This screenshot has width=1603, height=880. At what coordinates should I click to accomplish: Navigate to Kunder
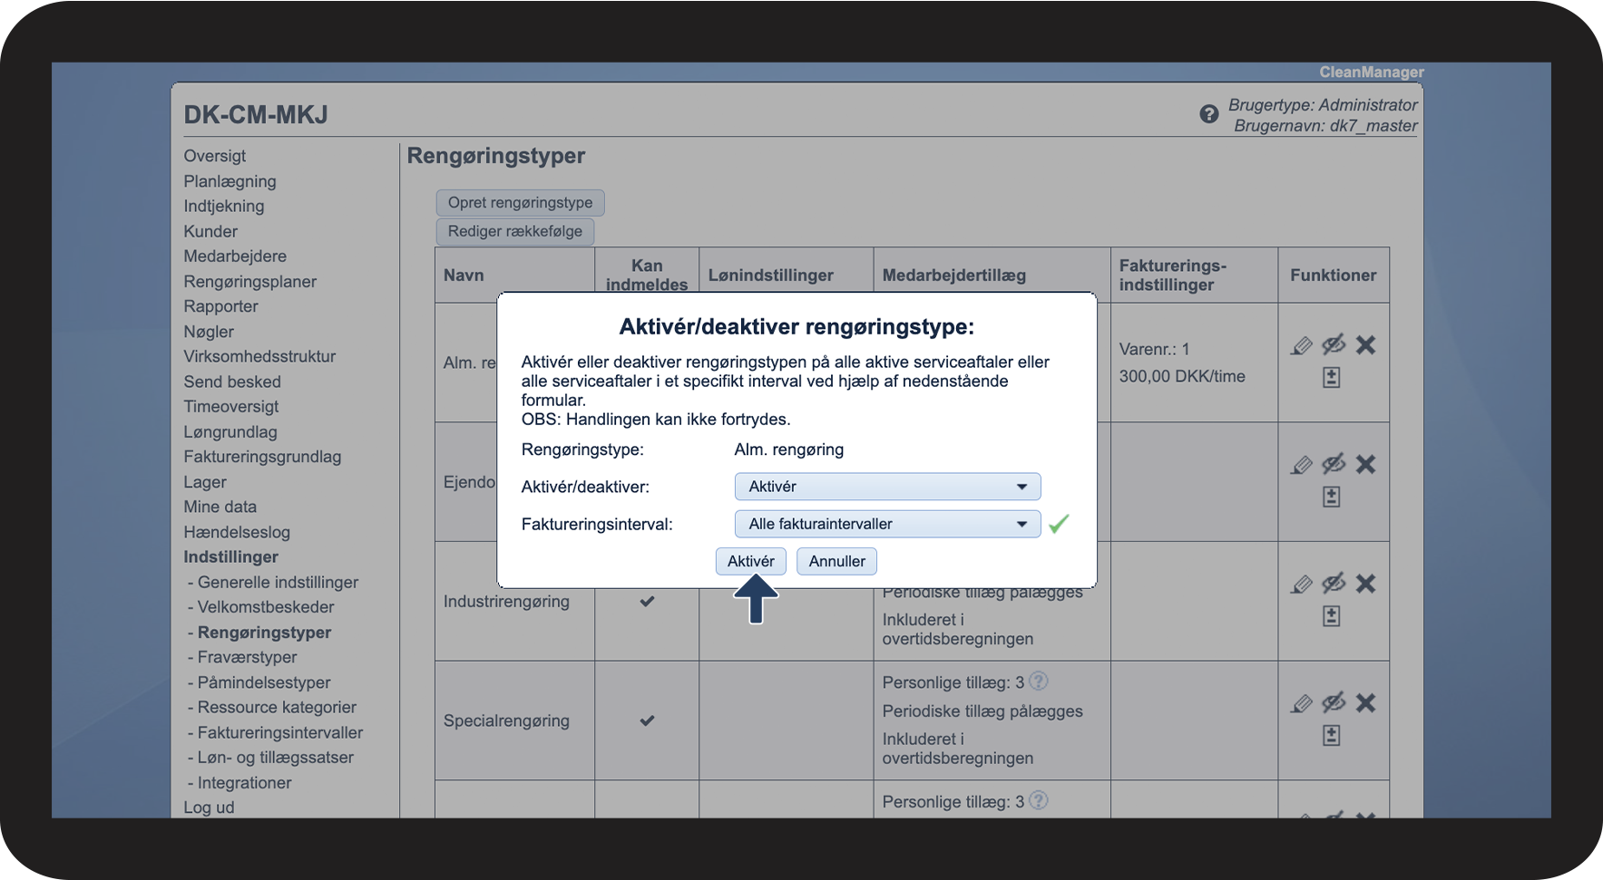(x=210, y=231)
